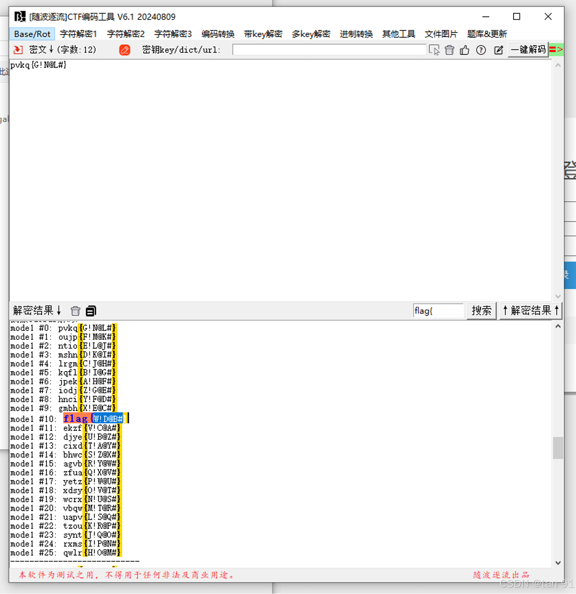Click the 解密结果 up arrow button
This screenshot has height=594, width=576.
[x=530, y=310]
